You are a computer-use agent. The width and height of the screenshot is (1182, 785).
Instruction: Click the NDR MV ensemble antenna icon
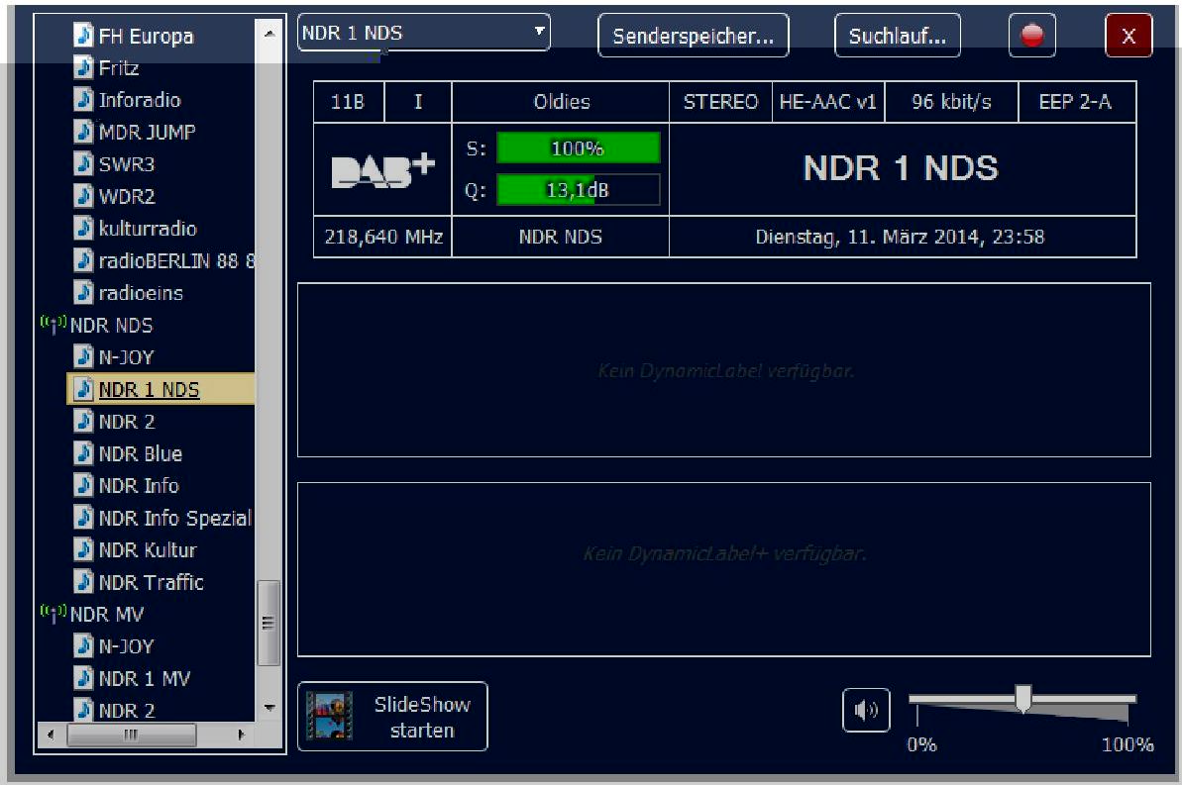53,614
